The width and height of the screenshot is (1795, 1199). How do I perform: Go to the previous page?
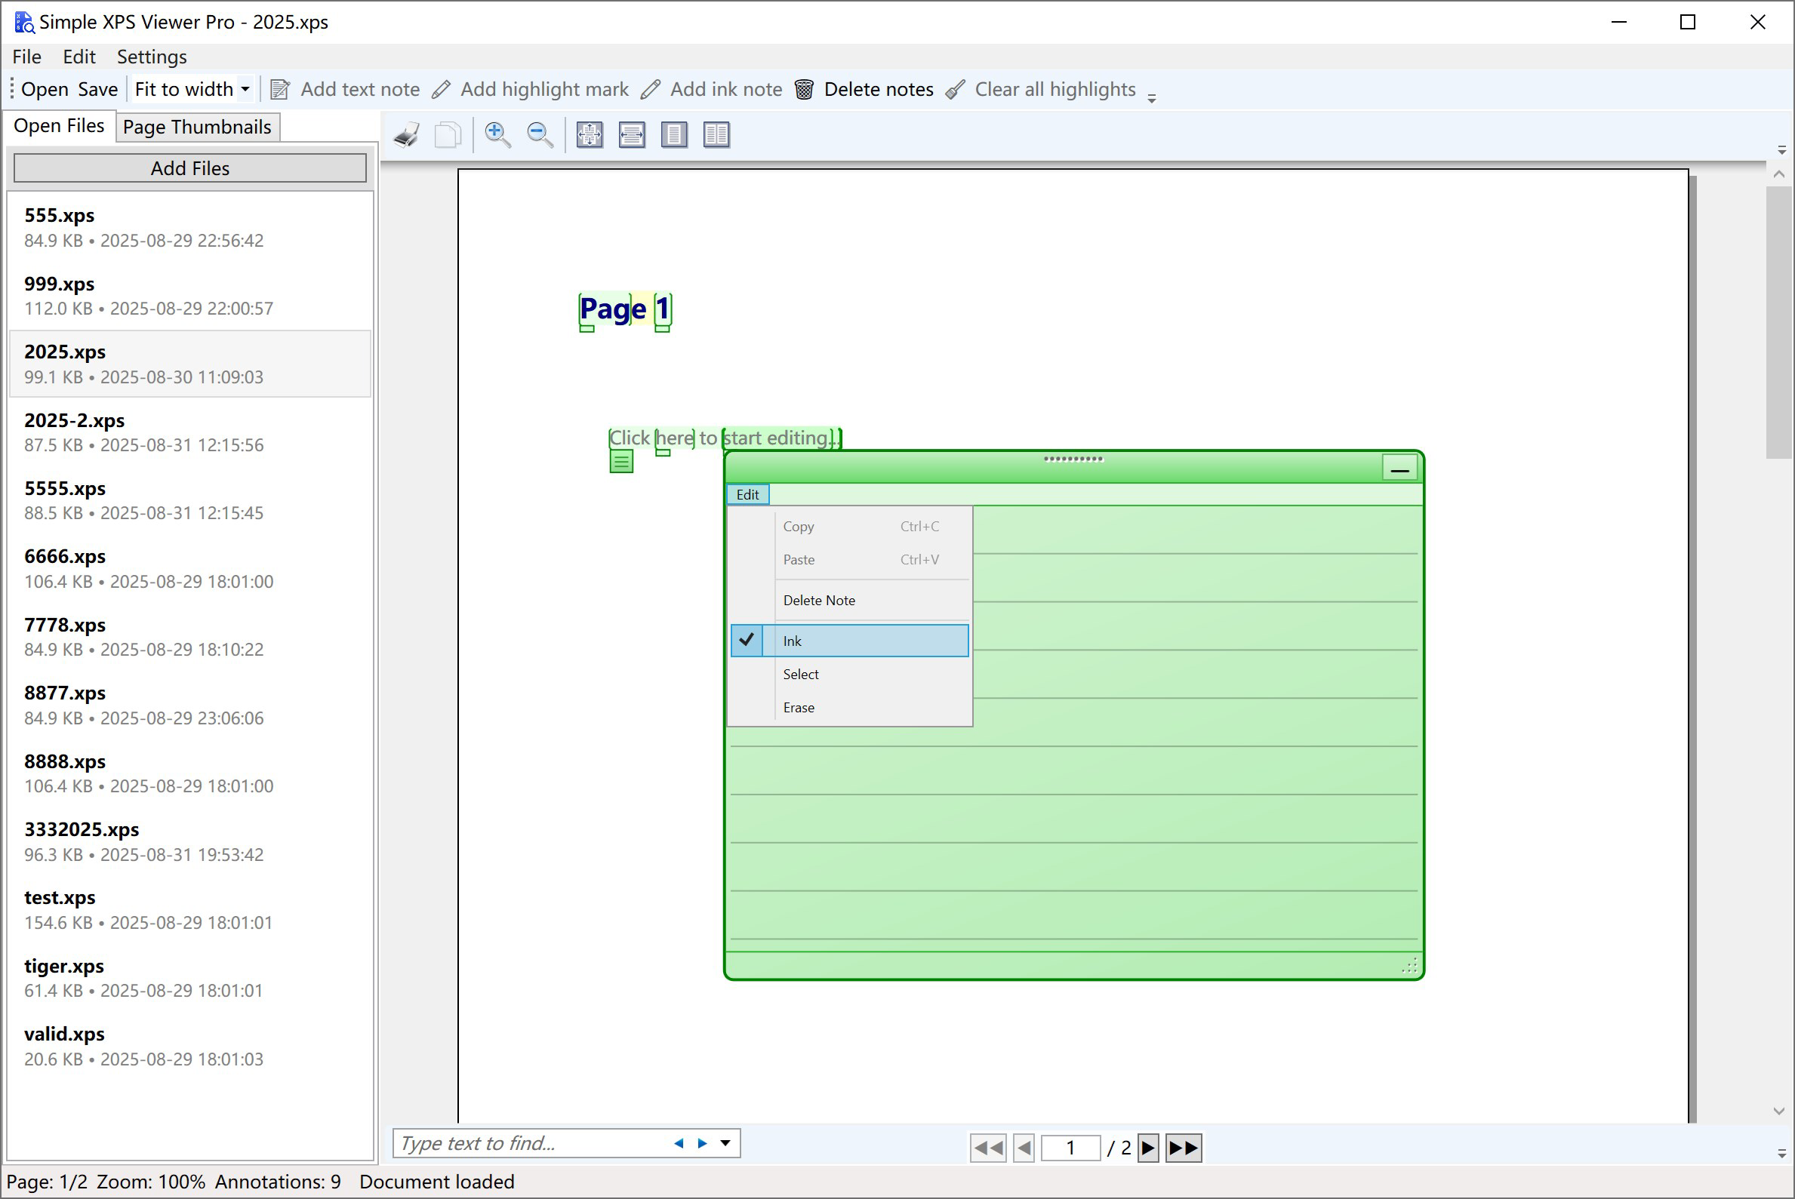point(1024,1148)
